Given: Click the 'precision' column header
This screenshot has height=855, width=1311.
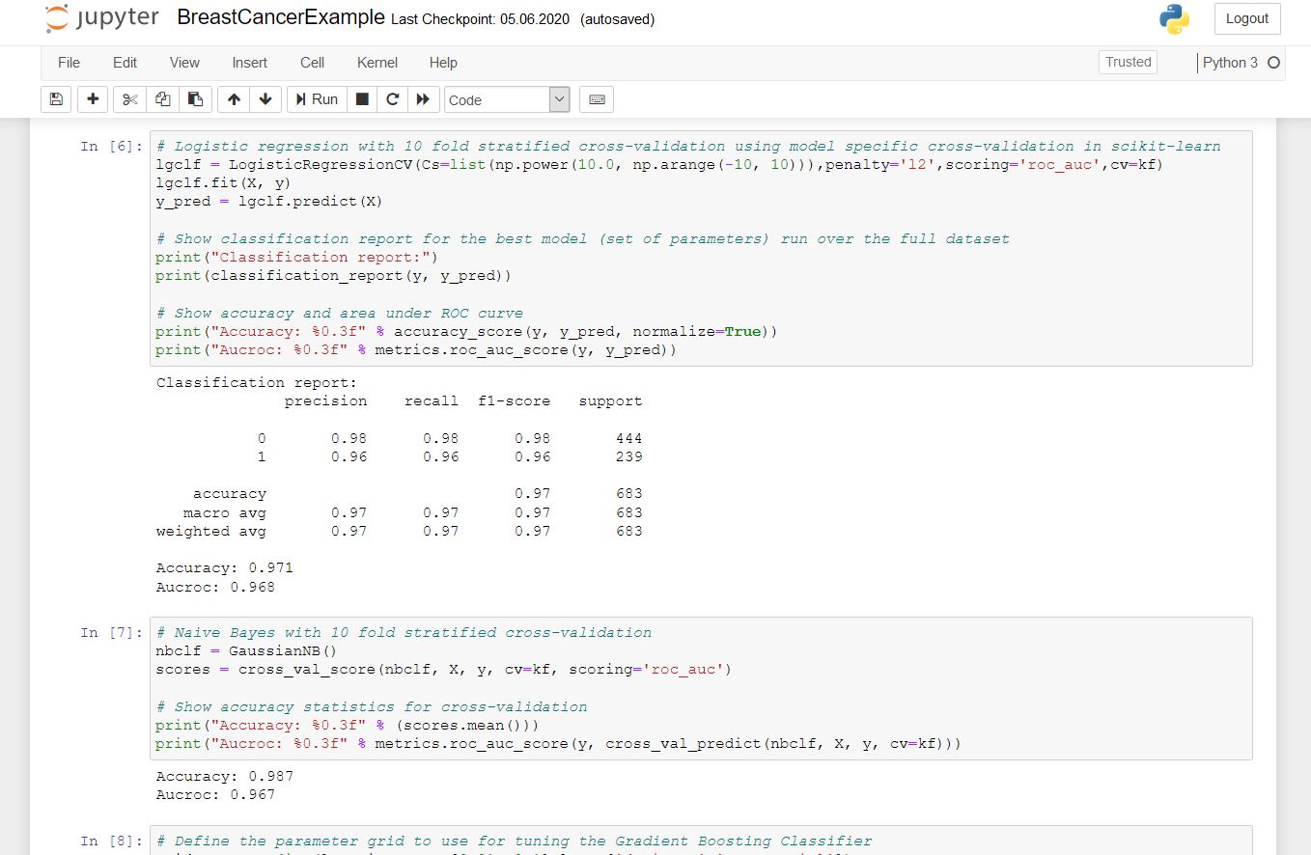Looking at the screenshot, I should 325,401.
